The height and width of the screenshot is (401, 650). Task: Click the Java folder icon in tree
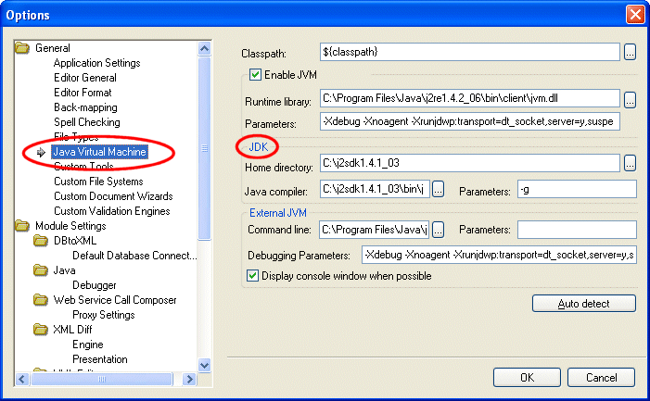(x=40, y=270)
